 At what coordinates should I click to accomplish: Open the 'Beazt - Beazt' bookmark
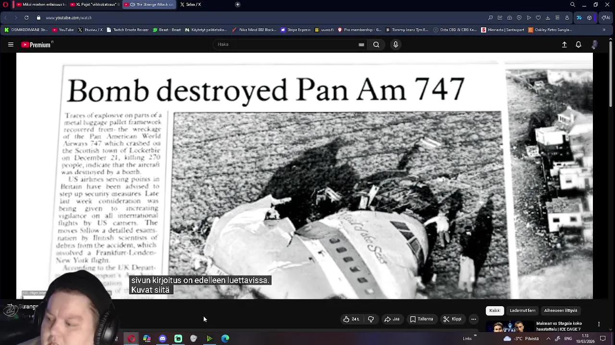click(167, 30)
